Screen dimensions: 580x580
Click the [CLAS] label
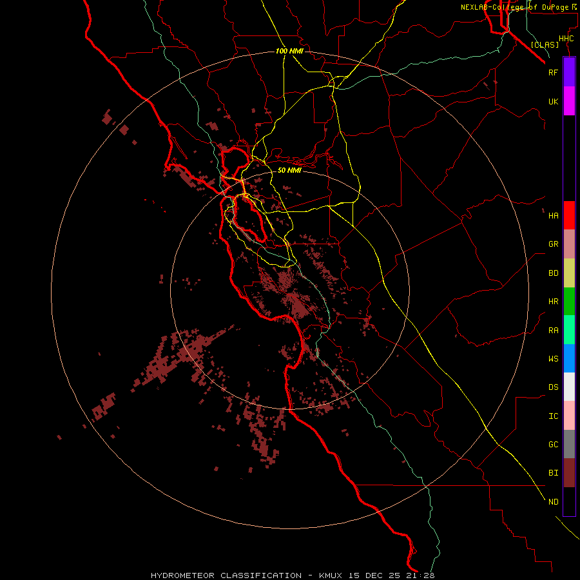[x=545, y=44]
